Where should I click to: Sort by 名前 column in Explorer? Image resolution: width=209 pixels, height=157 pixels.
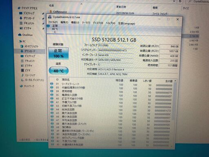(51, 5)
